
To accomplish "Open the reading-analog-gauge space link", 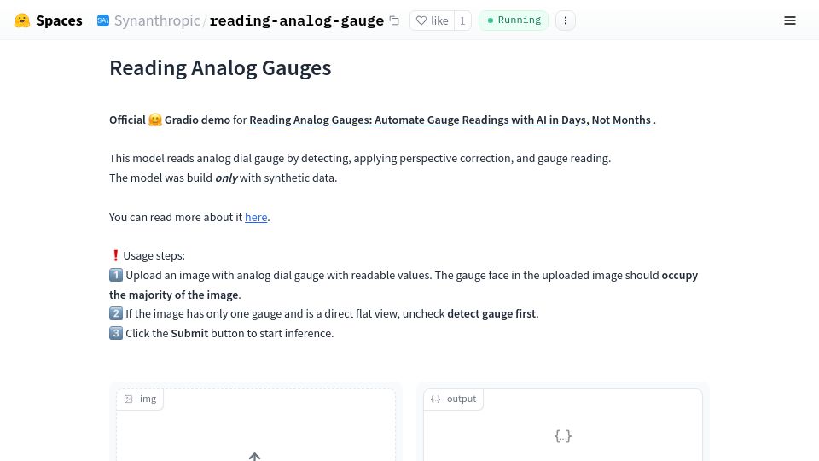I will pos(296,20).
